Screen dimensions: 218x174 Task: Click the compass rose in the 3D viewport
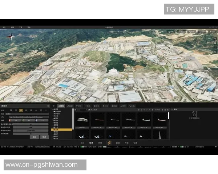[x=11, y=37]
